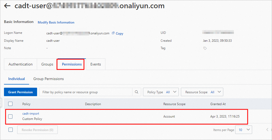
Task: Open the Events tab
Action: click(x=96, y=64)
